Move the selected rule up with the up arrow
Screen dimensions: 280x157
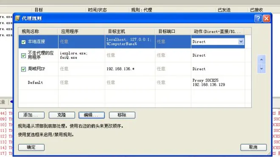click(261, 60)
